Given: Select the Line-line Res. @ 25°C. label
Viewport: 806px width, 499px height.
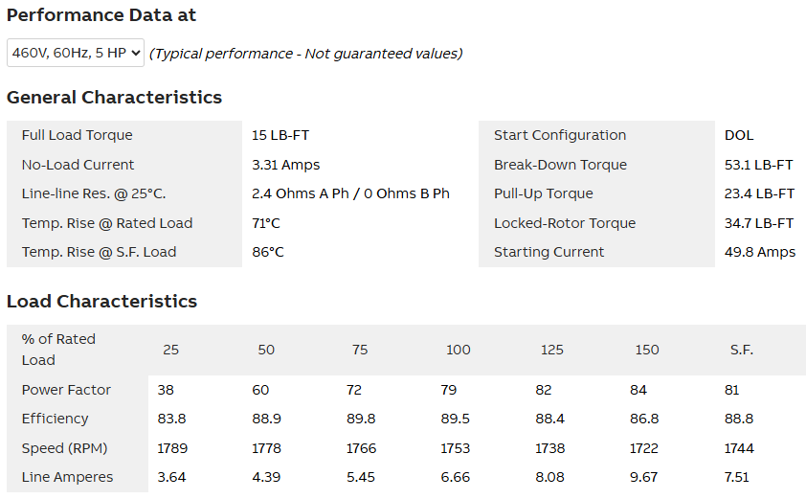Looking at the screenshot, I should tap(94, 193).
